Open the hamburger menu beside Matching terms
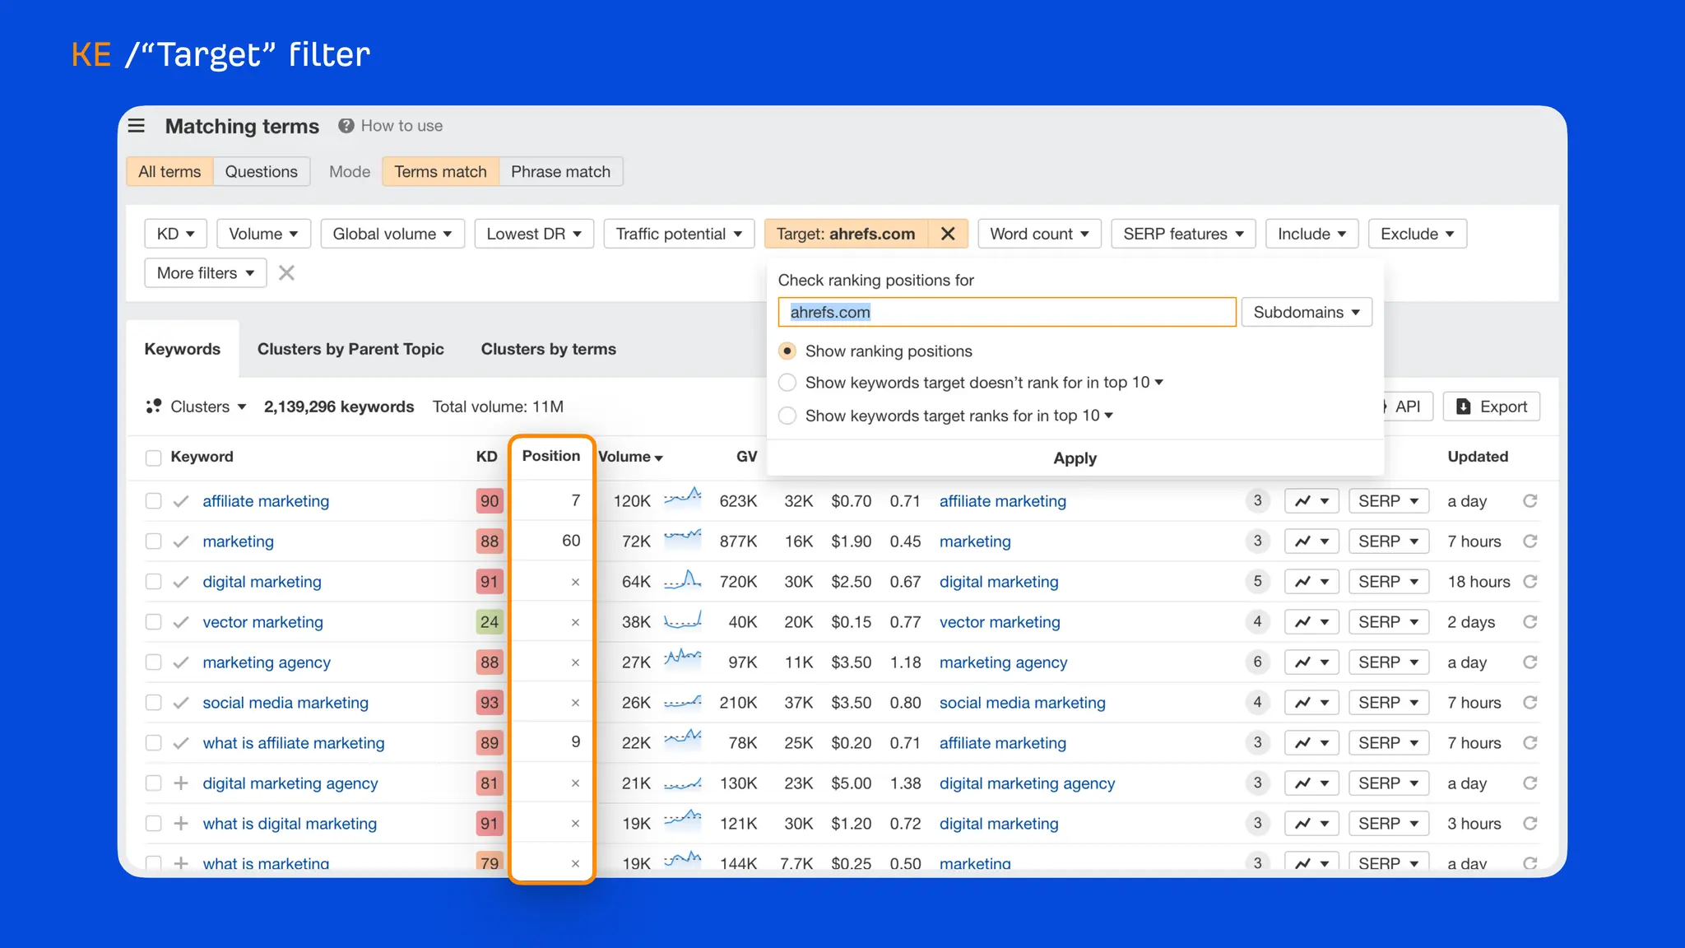Screen dimensions: 1685x948 (x=137, y=126)
